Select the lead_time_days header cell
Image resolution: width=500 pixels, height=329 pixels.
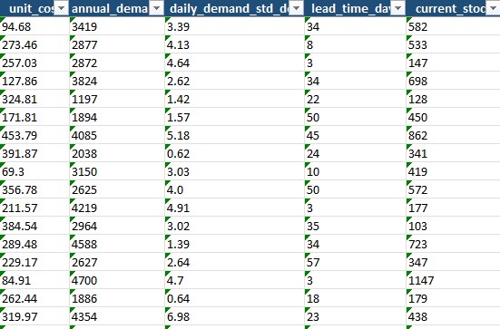pos(355,8)
